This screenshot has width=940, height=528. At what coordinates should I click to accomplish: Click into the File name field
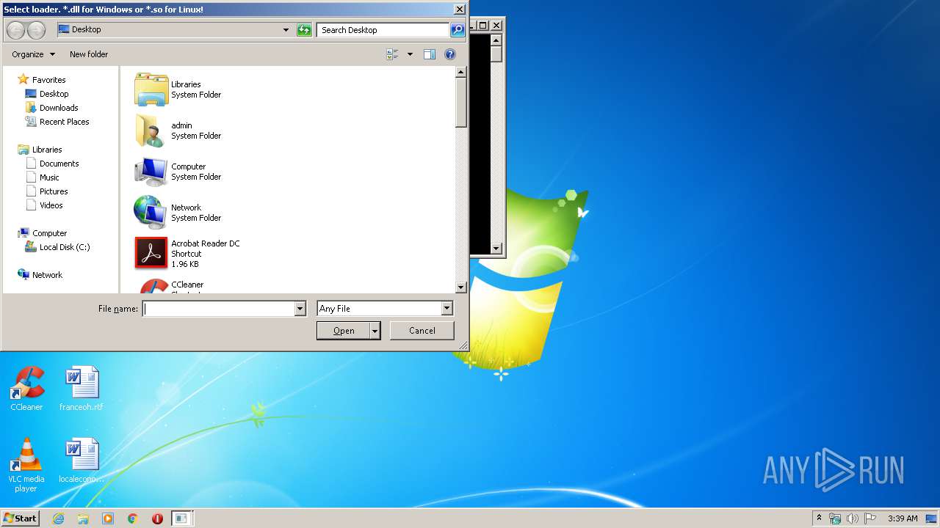(x=218, y=309)
